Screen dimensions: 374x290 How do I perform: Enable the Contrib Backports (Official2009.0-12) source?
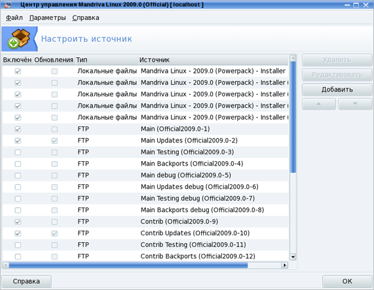point(17,256)
